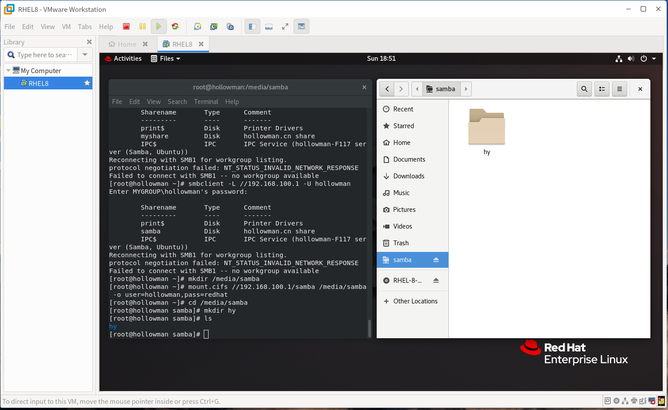
Task: Close the Library panel
Action: (x=89, y=42)
